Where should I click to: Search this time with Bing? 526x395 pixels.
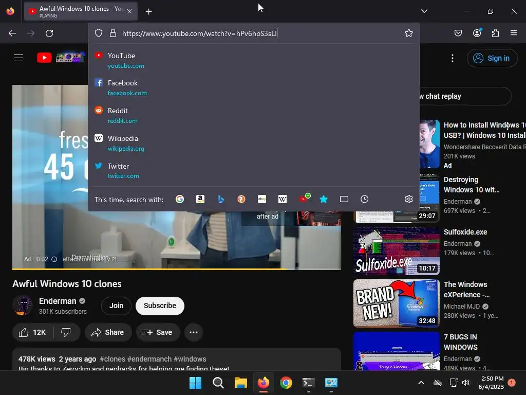(221, 199)
